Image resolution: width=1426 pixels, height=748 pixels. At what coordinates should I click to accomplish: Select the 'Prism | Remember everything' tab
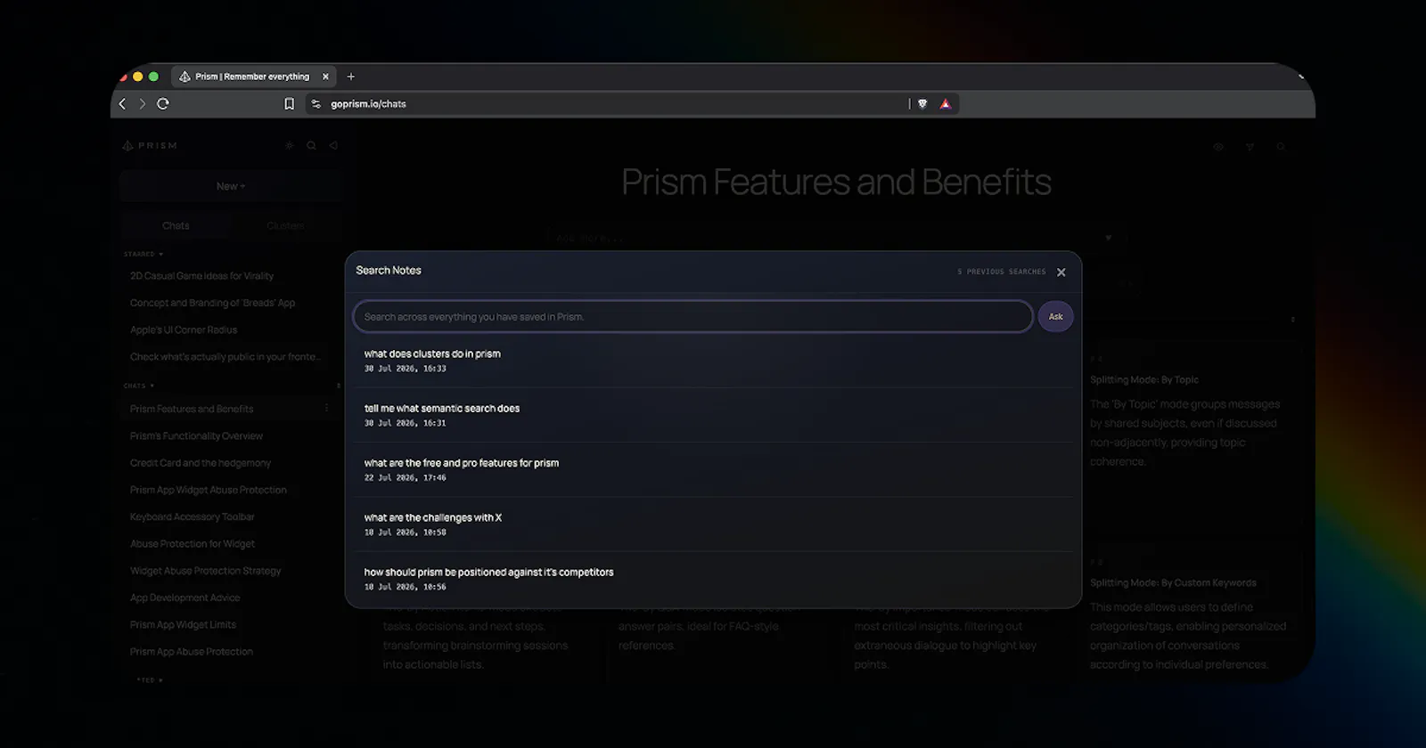click(253, 77)
